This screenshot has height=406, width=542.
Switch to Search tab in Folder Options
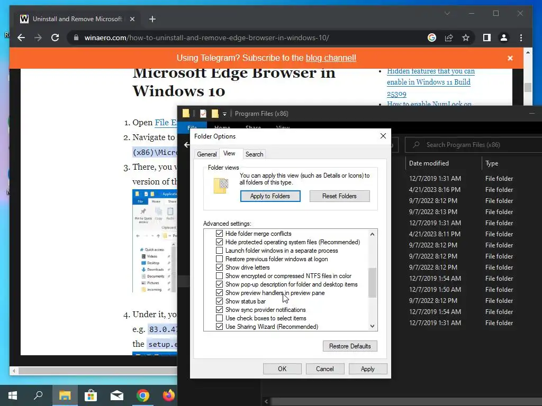pos(255,154)
